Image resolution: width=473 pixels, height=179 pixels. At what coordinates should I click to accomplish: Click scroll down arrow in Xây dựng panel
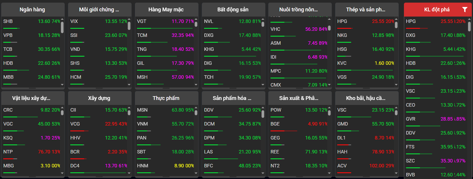[129, 173]
